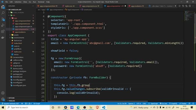Open notifications bell in status bar
This screenshot has width=196, height=110.
[193, 104]
